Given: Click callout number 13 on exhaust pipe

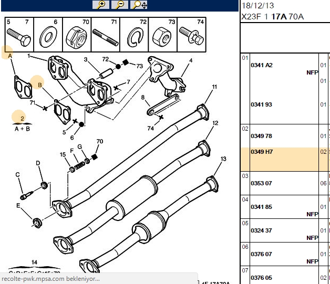Looking at the screenshot, I should click(223, 159).
